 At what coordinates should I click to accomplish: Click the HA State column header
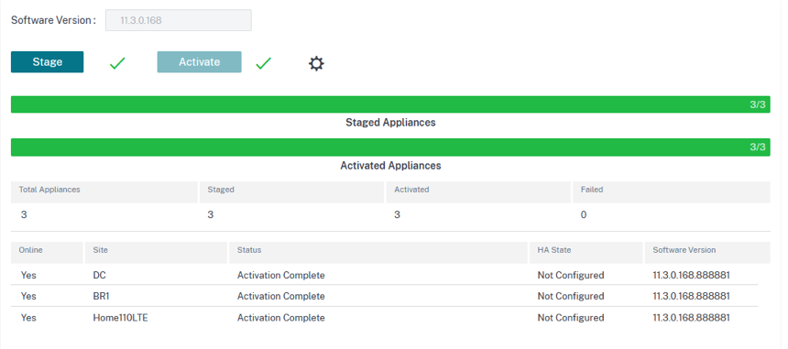coord(586,253)
